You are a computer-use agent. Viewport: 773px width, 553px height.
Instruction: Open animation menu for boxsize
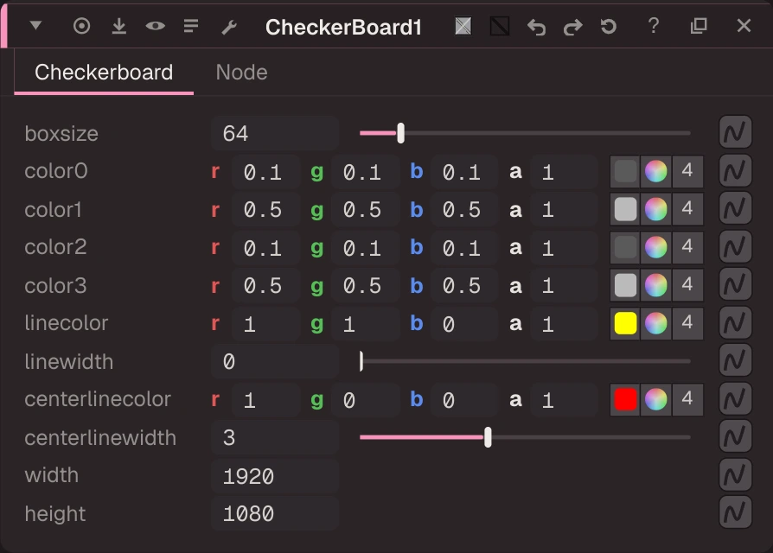735,132
